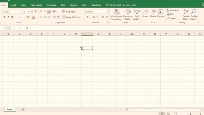204x115 pixels.
Task: Click Wrap Text button
Action: (69, 11)
